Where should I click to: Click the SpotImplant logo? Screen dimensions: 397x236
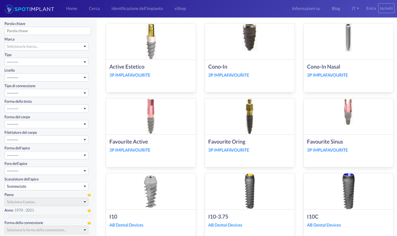point(29,8)
